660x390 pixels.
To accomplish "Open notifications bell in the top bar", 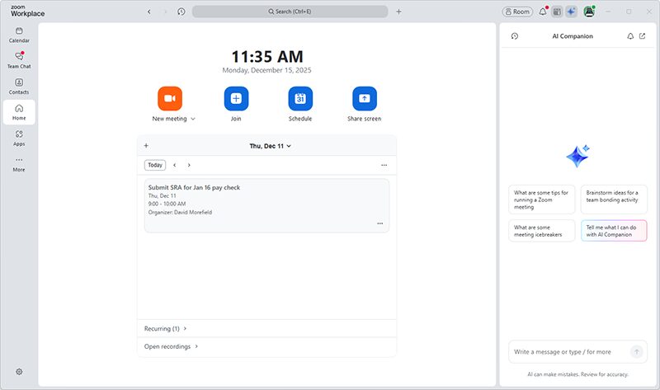I will pyautogui.click(x=543, y=12).
